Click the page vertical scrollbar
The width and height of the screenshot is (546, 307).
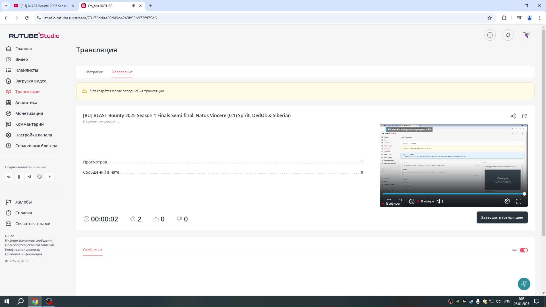[543, 132]
